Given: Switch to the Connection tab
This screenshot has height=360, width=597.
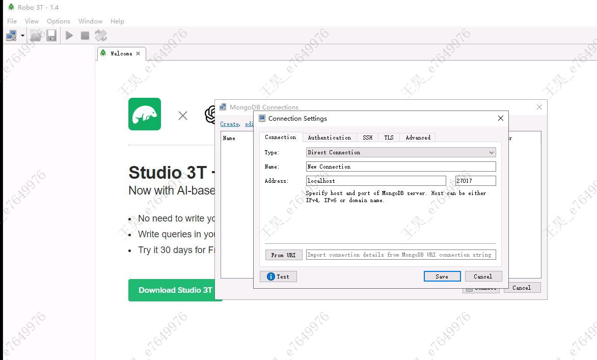Looking at the screenshot, I should (281, 137).
